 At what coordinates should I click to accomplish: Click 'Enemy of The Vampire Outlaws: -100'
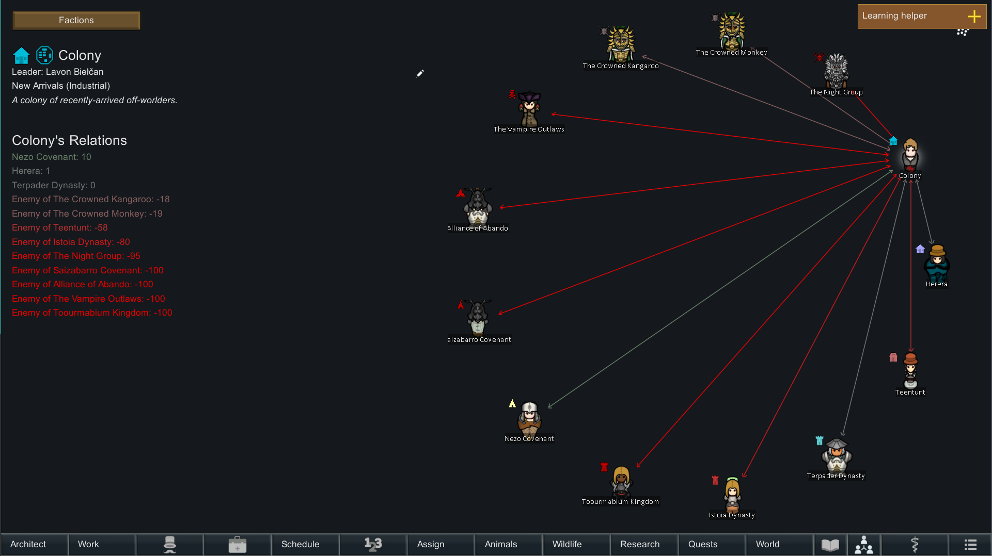(88, 299)
